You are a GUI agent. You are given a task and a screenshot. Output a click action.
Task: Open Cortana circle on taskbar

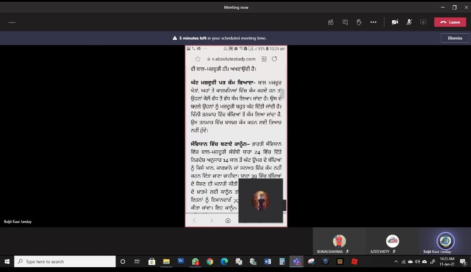coord(122,262)
